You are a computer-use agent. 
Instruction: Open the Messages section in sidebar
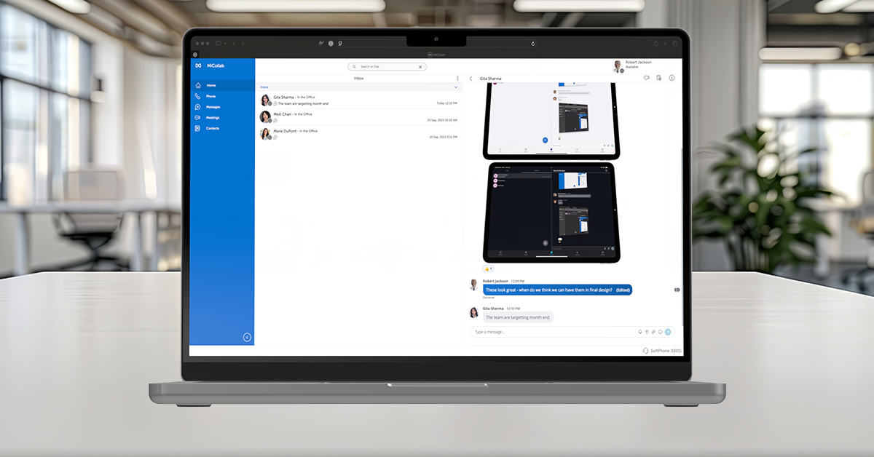[212, 107]
